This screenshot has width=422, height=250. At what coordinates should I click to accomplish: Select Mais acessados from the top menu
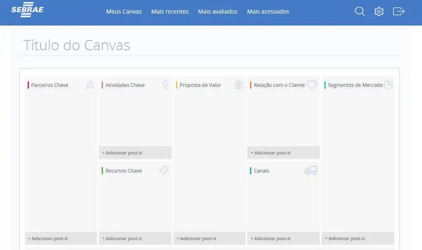coord(268,12)
